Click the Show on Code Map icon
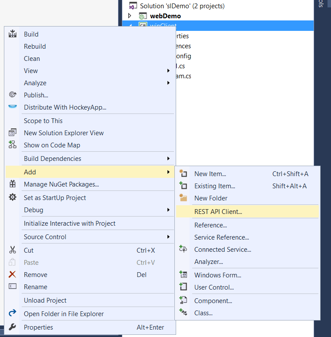 coord(13,145)
